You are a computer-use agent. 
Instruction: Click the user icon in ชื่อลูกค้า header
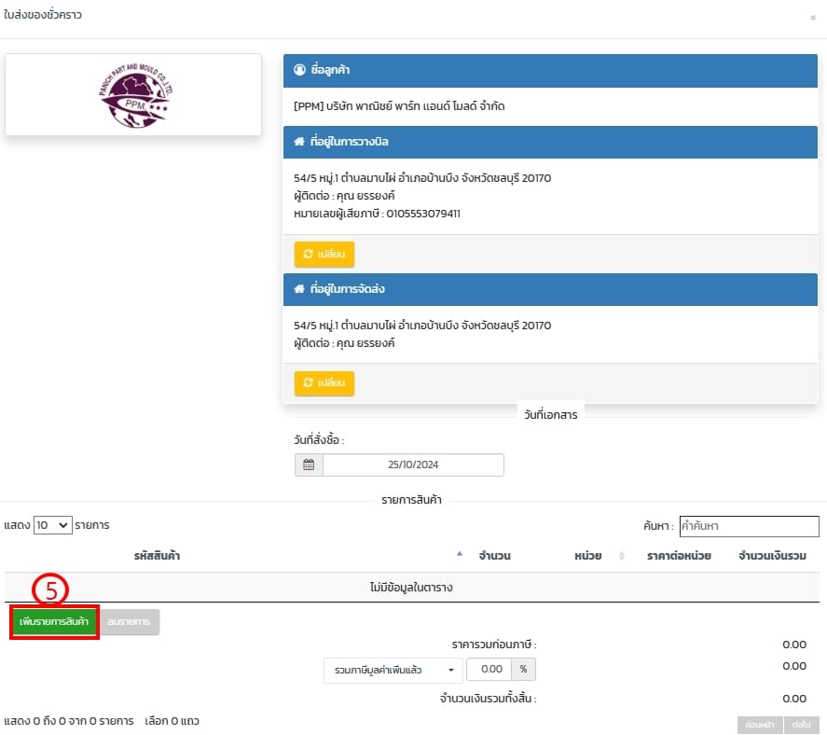click(299, 70)
